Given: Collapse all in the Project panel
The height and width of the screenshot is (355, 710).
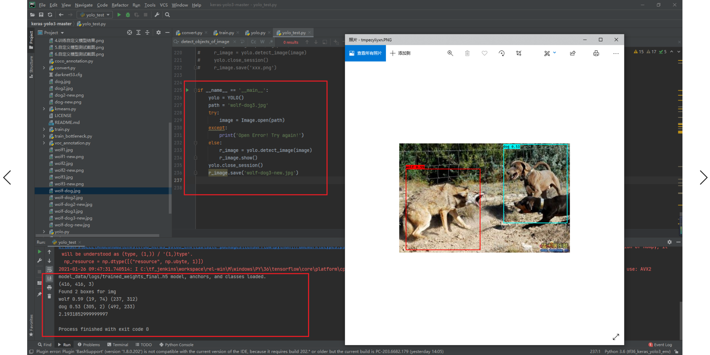Looking at the screenshot, I should (x=147, y=33).
